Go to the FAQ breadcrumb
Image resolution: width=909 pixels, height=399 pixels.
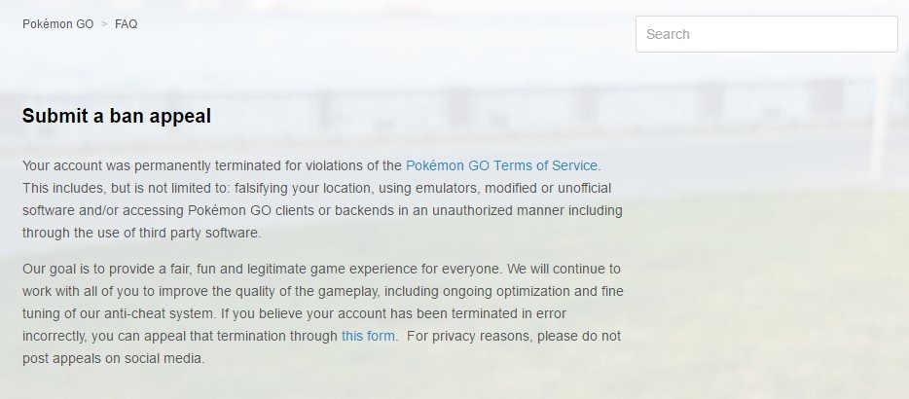(x=126, y=24)
